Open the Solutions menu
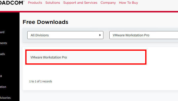The width and height of the screenshot is (178, 101). (x=53, y=3)
